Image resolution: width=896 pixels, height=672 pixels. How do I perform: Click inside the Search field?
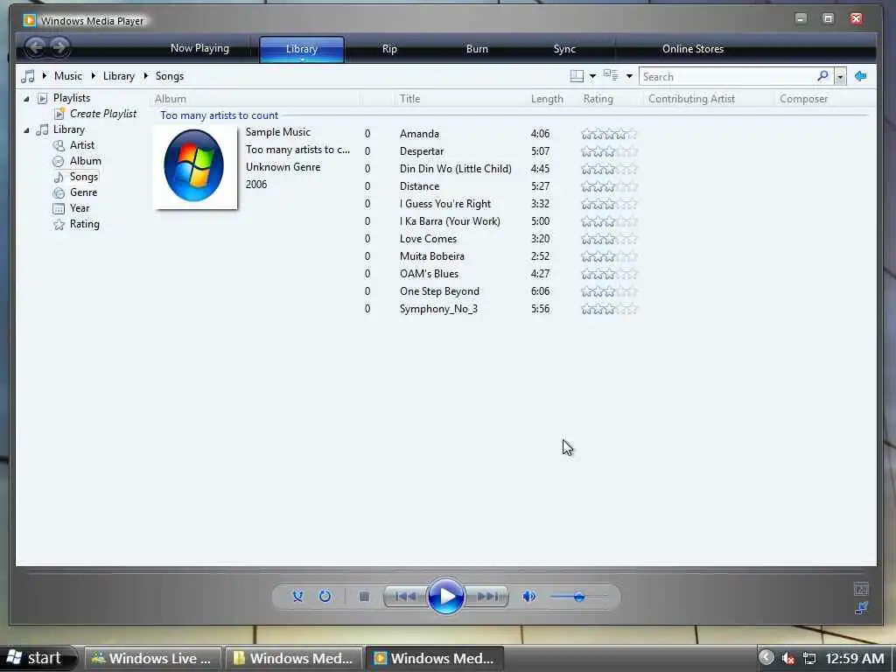click(729, 77)
